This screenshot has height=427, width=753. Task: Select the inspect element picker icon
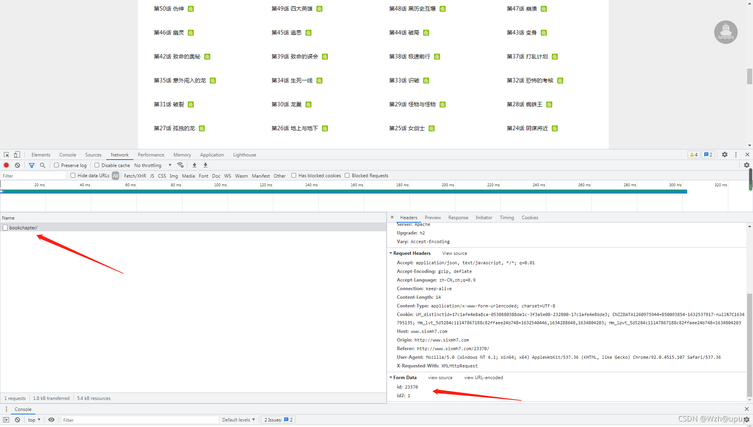(6, 155)
